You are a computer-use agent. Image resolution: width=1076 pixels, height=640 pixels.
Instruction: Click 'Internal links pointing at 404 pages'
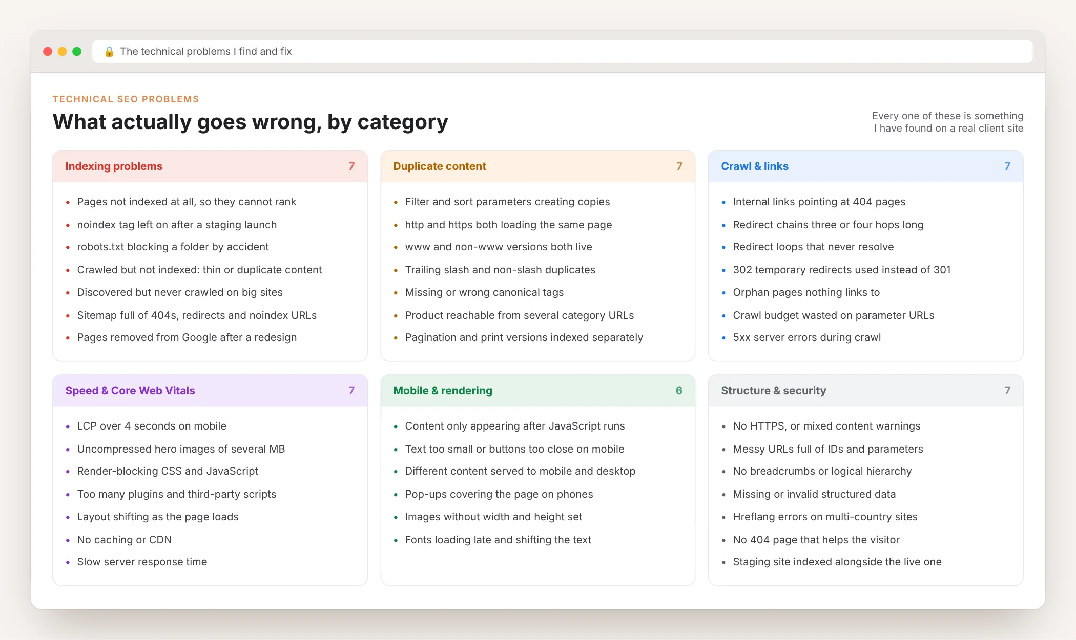(819, 202)
